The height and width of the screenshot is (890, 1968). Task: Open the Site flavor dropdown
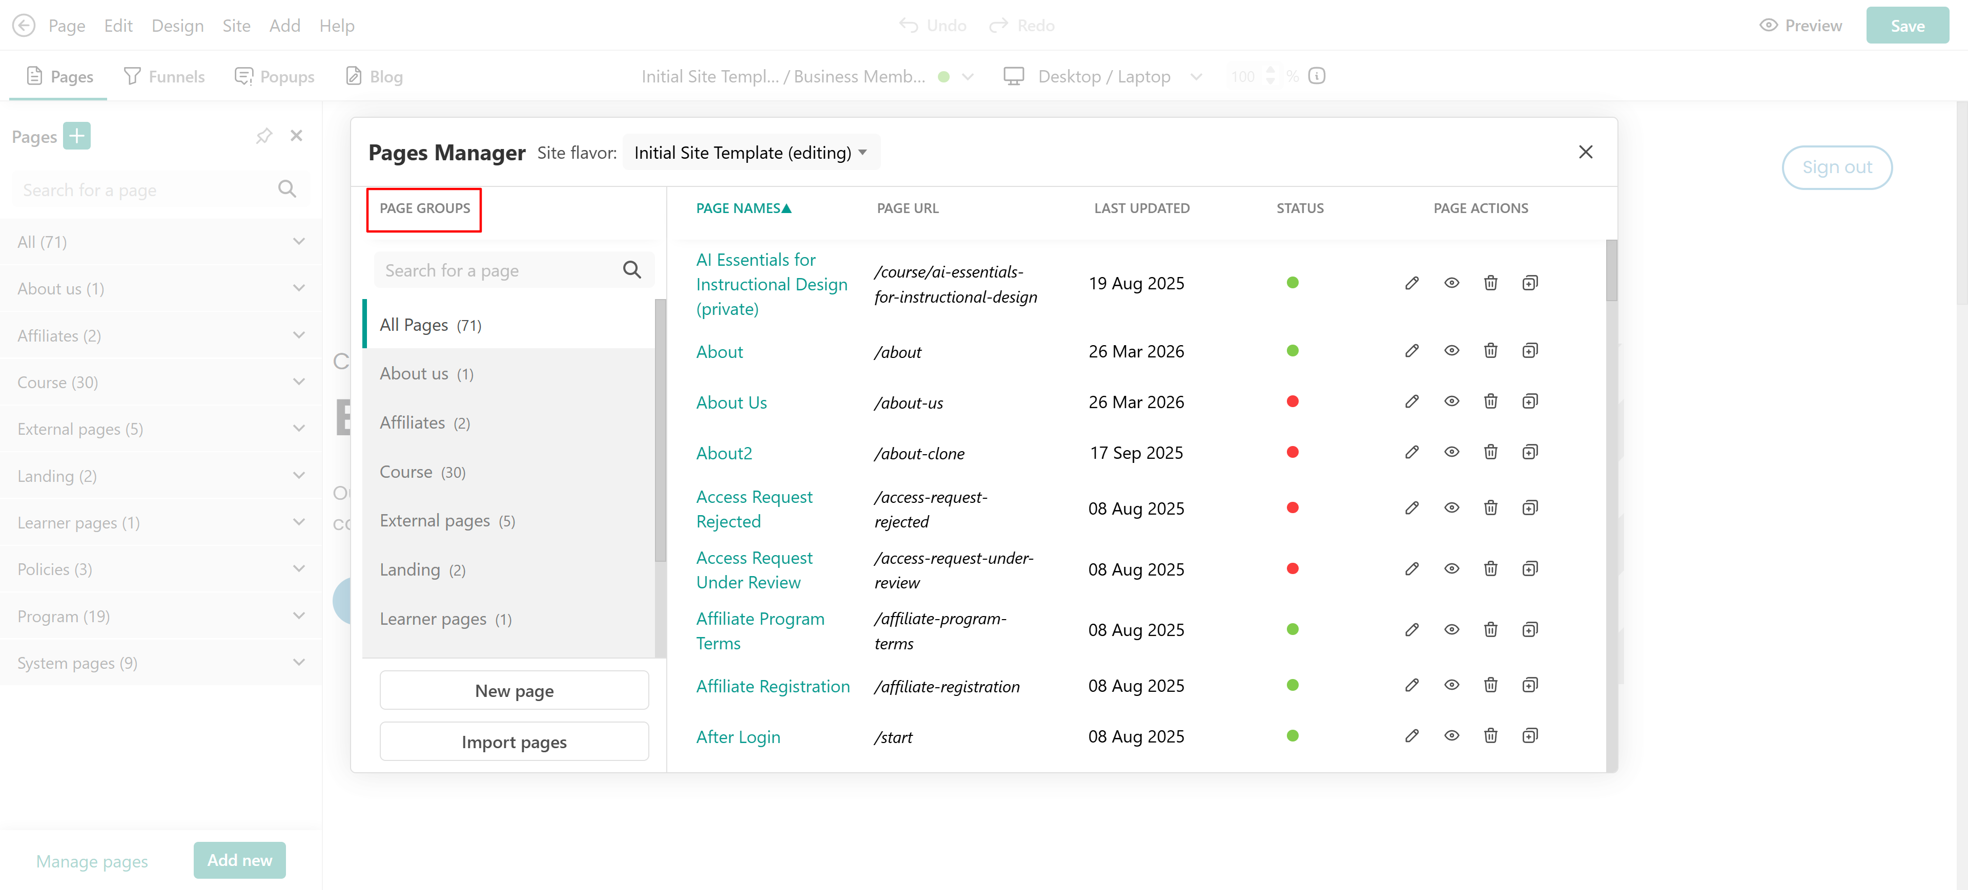(x=750, y=153)
